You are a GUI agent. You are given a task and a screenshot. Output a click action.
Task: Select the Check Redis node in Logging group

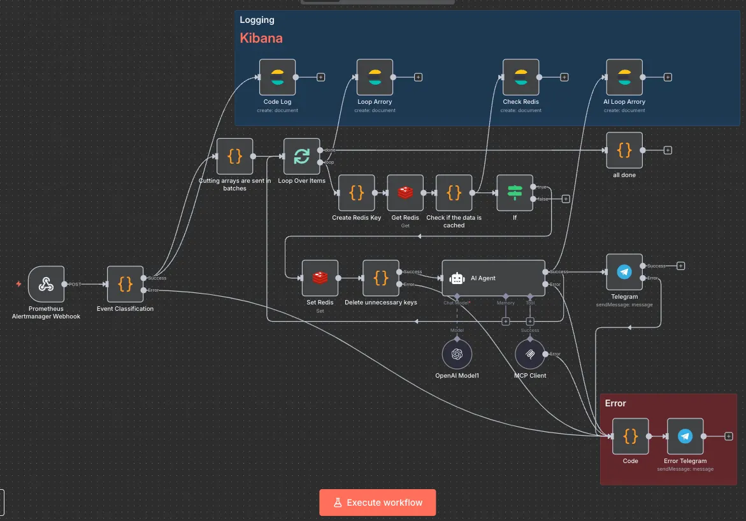[x=520, y=76]
